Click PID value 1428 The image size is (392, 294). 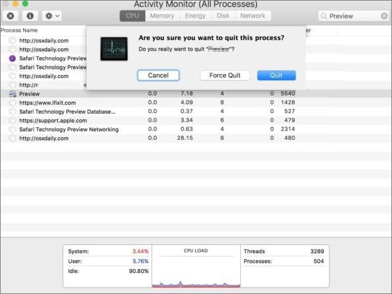[x=288, y=102]
